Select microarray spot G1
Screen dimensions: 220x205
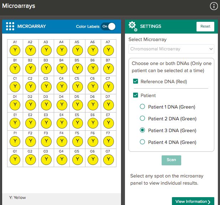[x=15, y=160]
